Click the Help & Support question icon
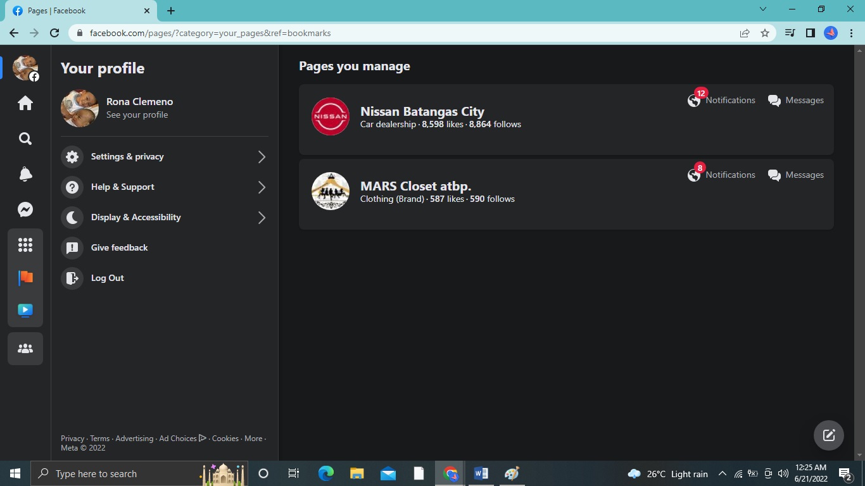Image resolution: width=865 pixels, height=486 pixels. coord(72,187)
